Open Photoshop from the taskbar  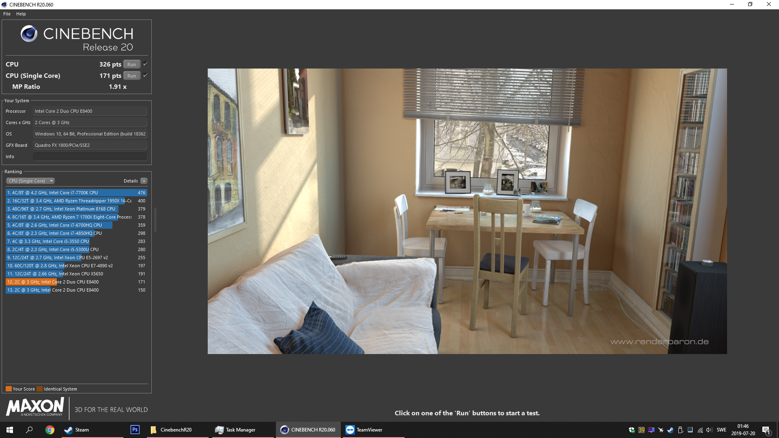(135, 429)
